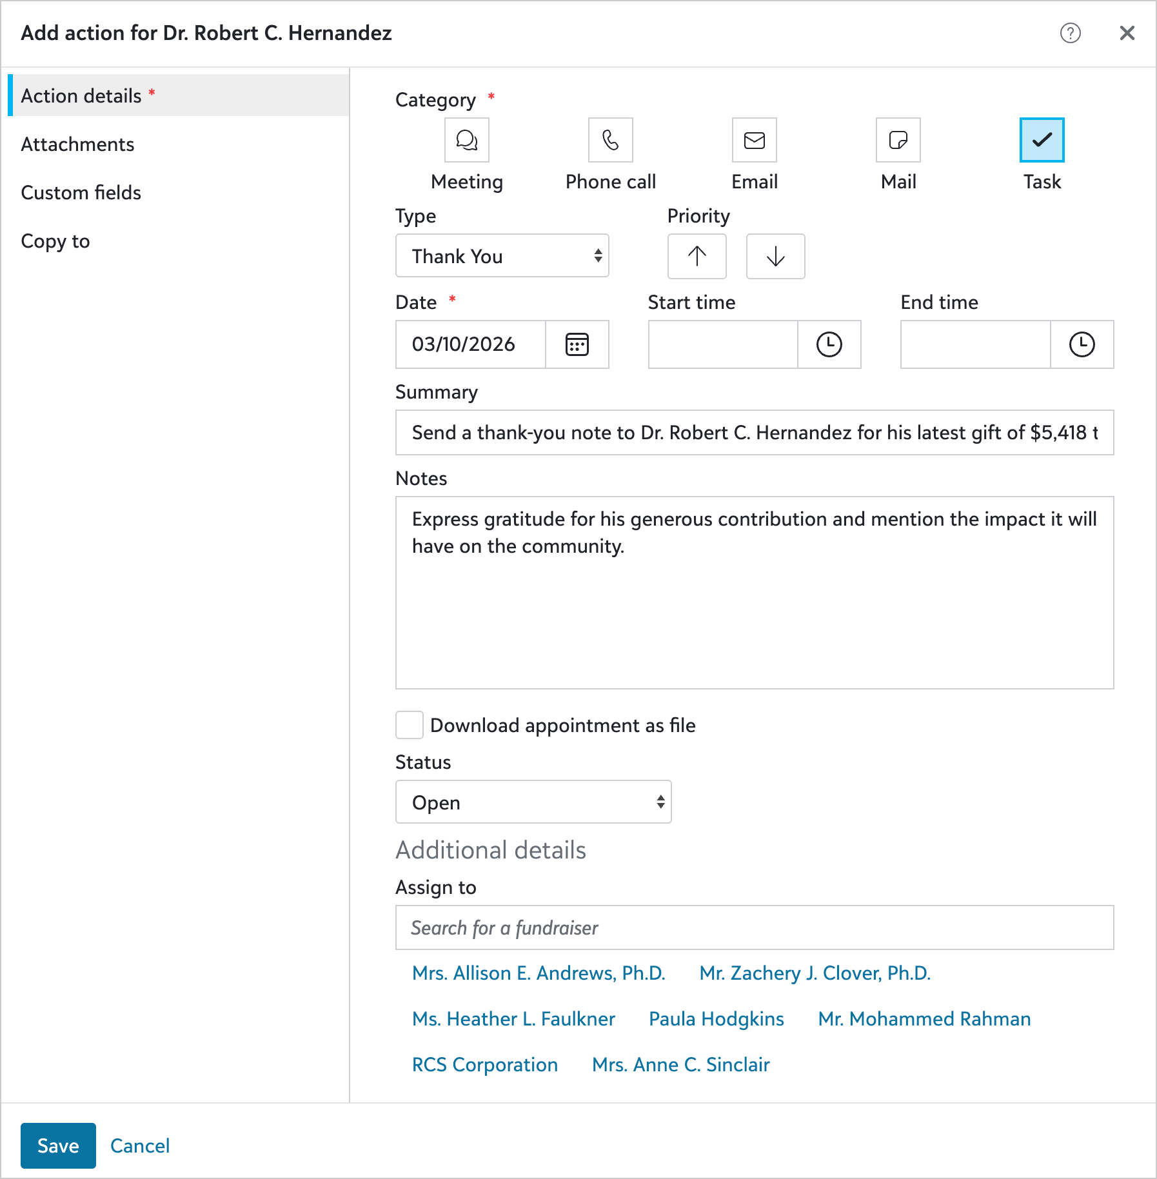
Task: Click the Search for a fundraiser field
Action: point(754,927)
